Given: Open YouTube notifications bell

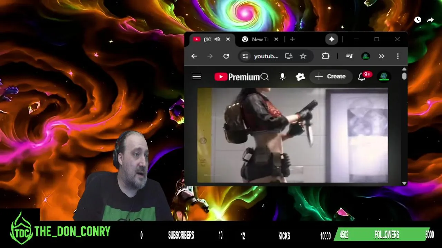Looking at the screenshot, I should pos(362,77).
